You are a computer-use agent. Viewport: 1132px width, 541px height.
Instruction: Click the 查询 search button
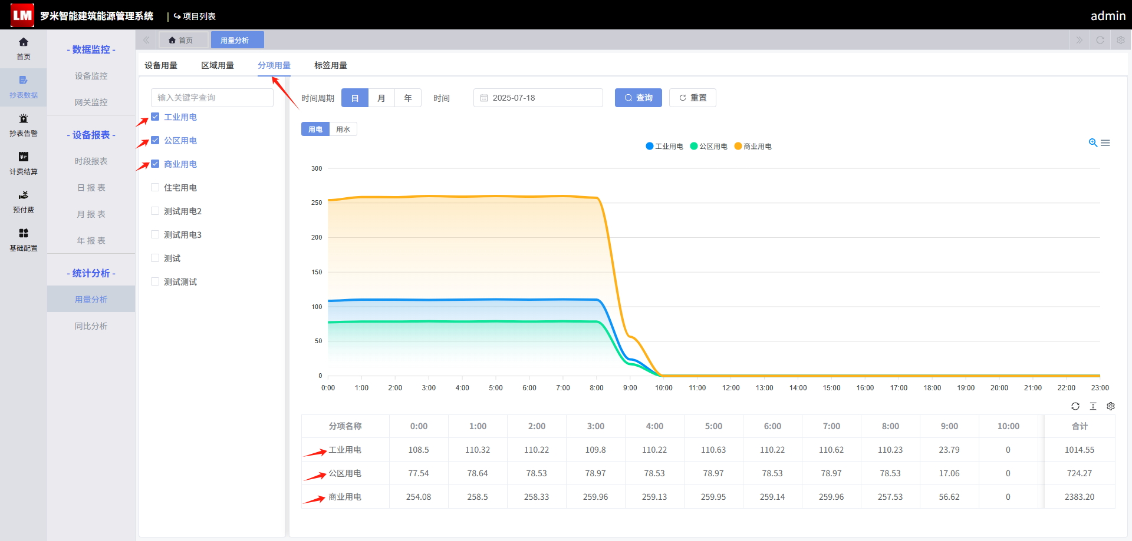[639, 98]
